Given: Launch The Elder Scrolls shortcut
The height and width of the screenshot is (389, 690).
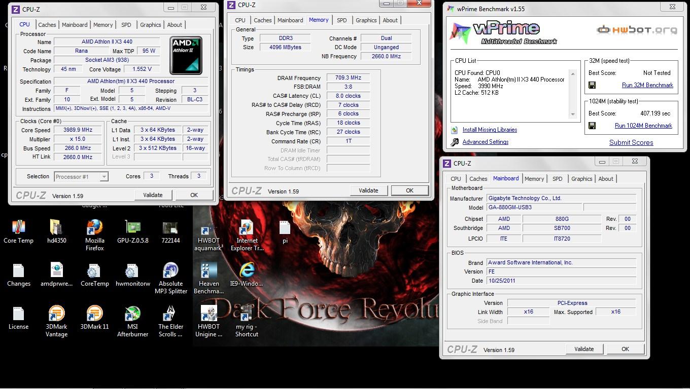Looking at the screenshot, I should pyautogui.click(x=170, y=314).
